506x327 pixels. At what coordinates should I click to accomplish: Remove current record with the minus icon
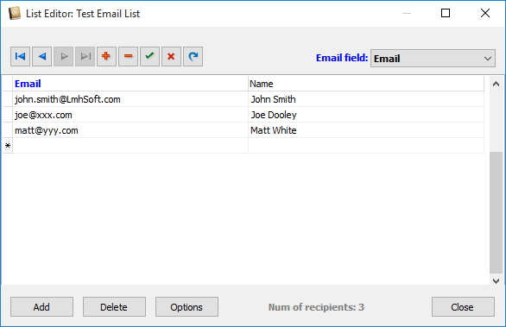click(128, 56)
